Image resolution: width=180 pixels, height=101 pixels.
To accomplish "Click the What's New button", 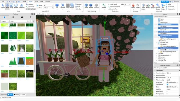I will [165, 2].
